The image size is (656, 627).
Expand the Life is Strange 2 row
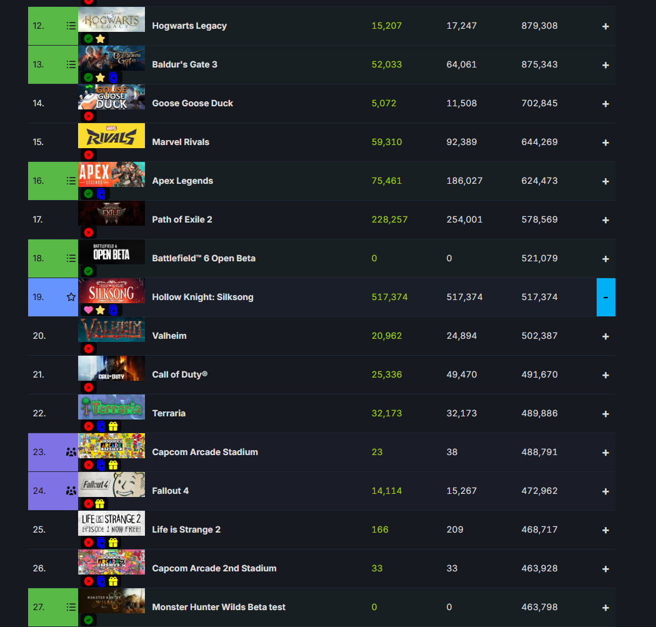click(605, 530)
